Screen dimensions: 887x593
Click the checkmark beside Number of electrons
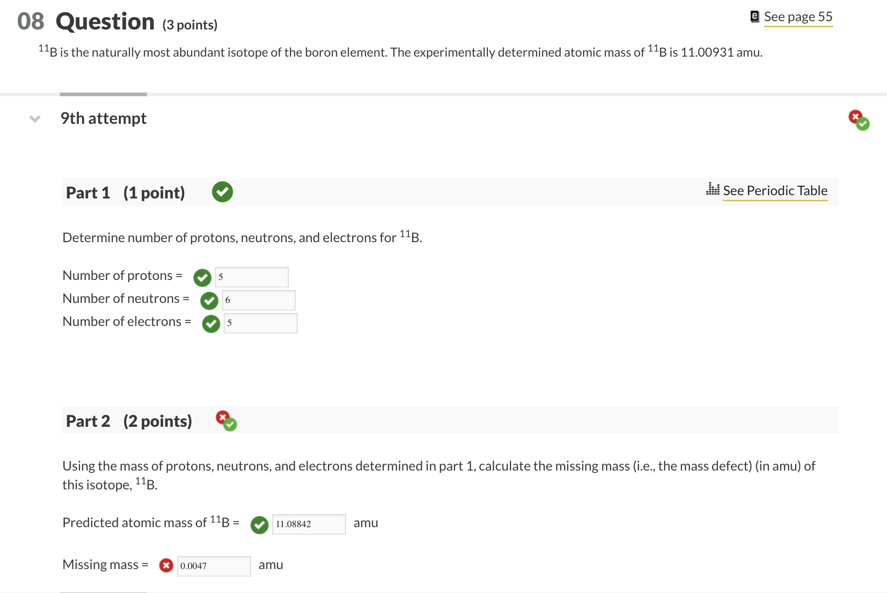pos(210,324)
